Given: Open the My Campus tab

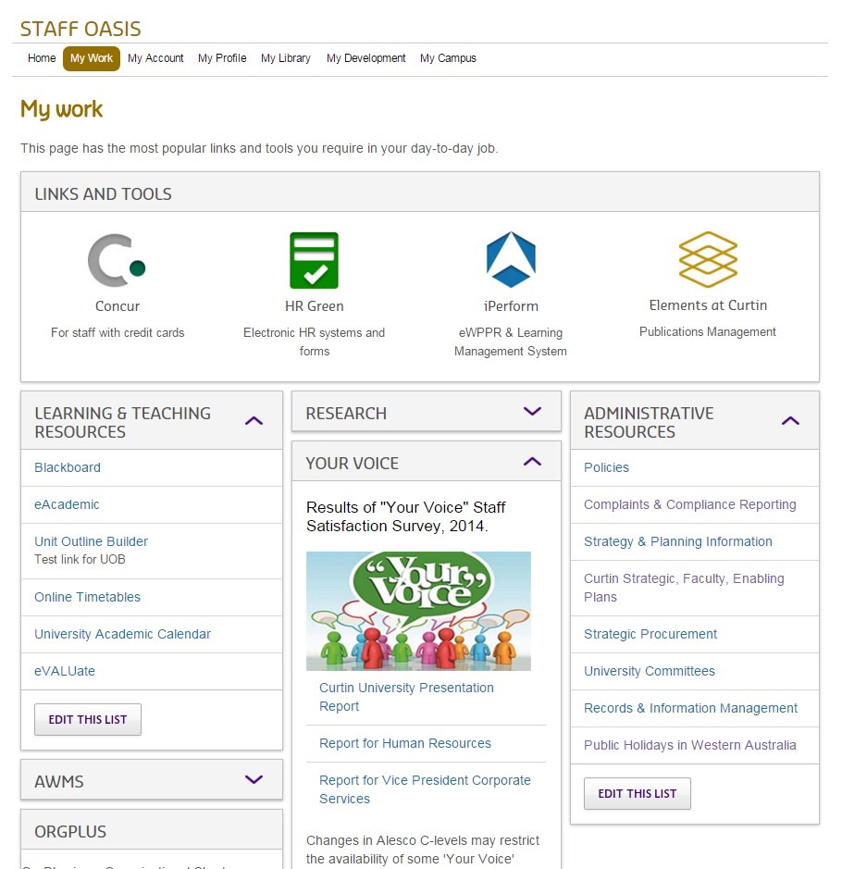Looking at the screenshot, I should pyautogui.click(x=448, y=57).
